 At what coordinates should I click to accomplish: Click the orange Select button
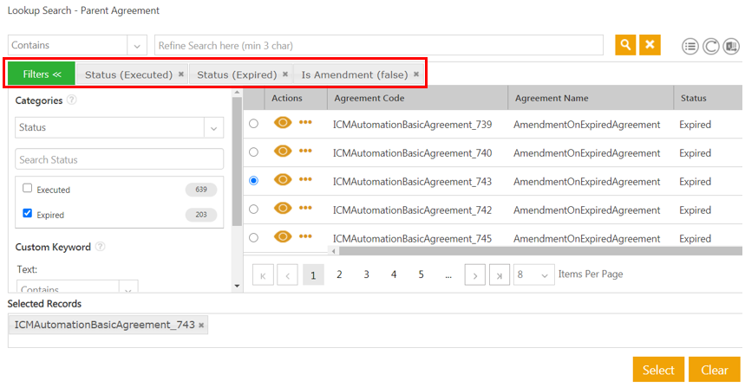coord(658,370)
